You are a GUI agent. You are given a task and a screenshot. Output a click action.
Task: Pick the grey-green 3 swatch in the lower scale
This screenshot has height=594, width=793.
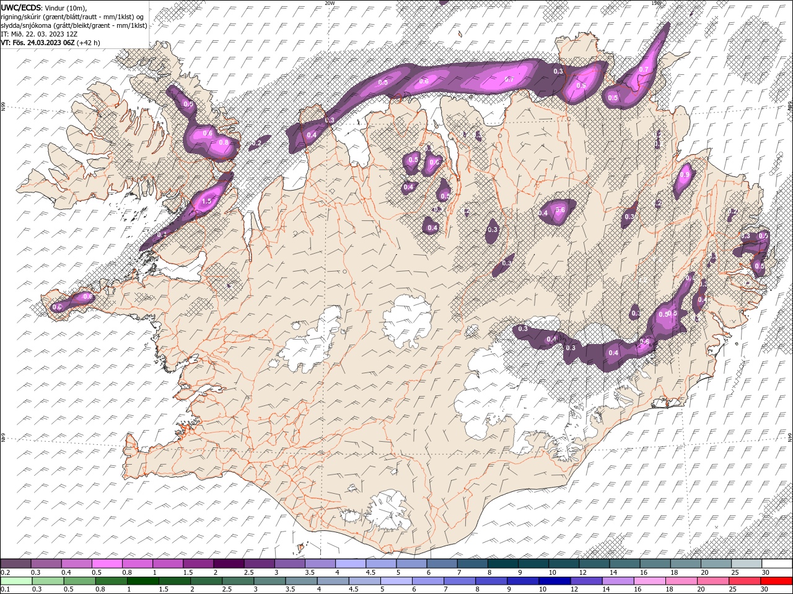pos(269,581)
